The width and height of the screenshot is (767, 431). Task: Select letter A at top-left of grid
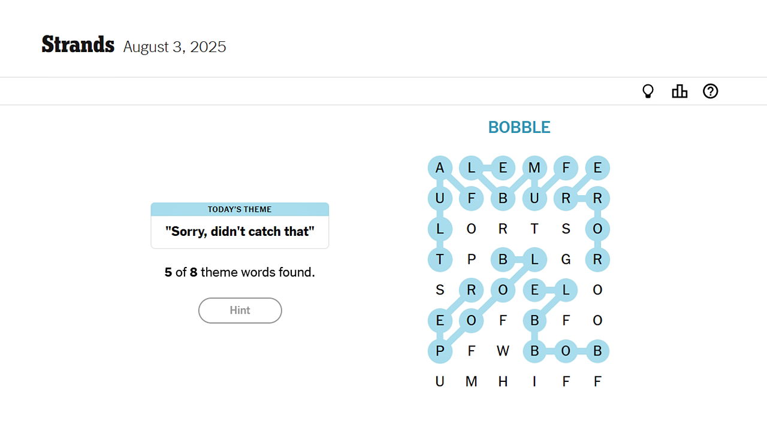440,168
